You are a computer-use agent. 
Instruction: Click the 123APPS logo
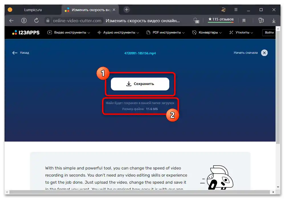click(26, 33)
